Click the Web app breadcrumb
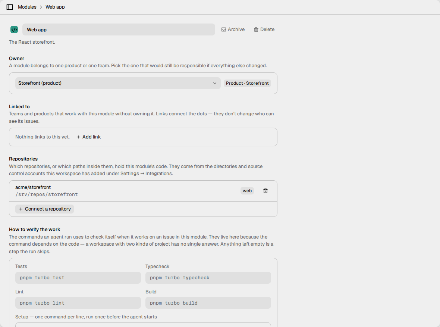The width and height of the screenshot is (440, 327). pyautogui.click(x=55, y=7)
